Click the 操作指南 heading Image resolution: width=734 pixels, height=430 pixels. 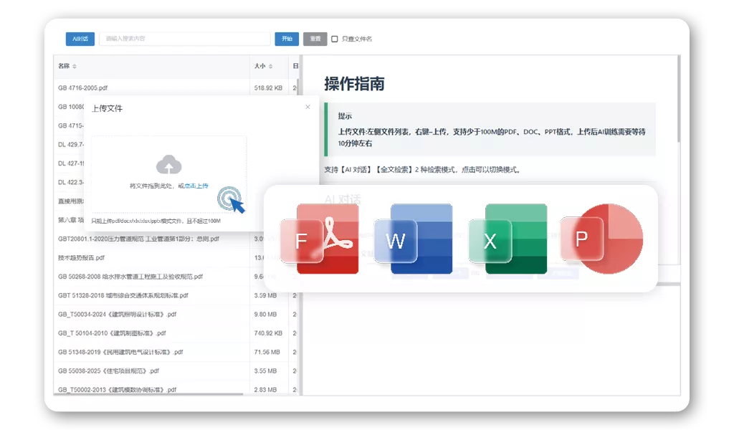pyautogui.click(x=354, y=84)
